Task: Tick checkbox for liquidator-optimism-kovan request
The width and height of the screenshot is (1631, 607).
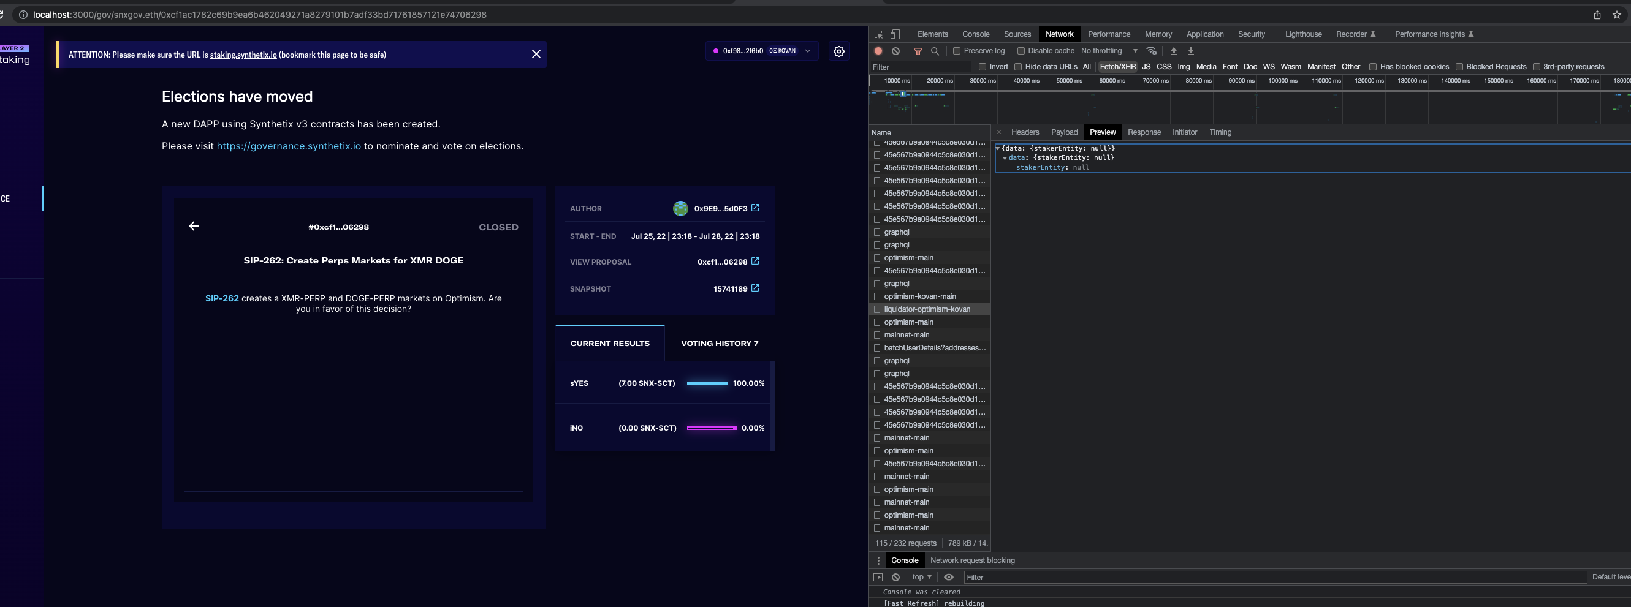Action: point(877,309)
